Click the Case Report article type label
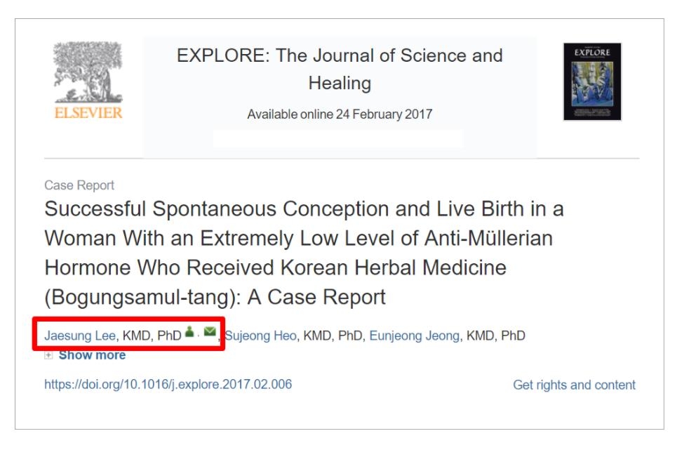Screen dimensions: 684x457 [x=79, y=185]
